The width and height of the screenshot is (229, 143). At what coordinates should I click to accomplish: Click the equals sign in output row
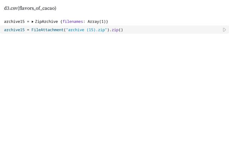(x=28, y=22)
